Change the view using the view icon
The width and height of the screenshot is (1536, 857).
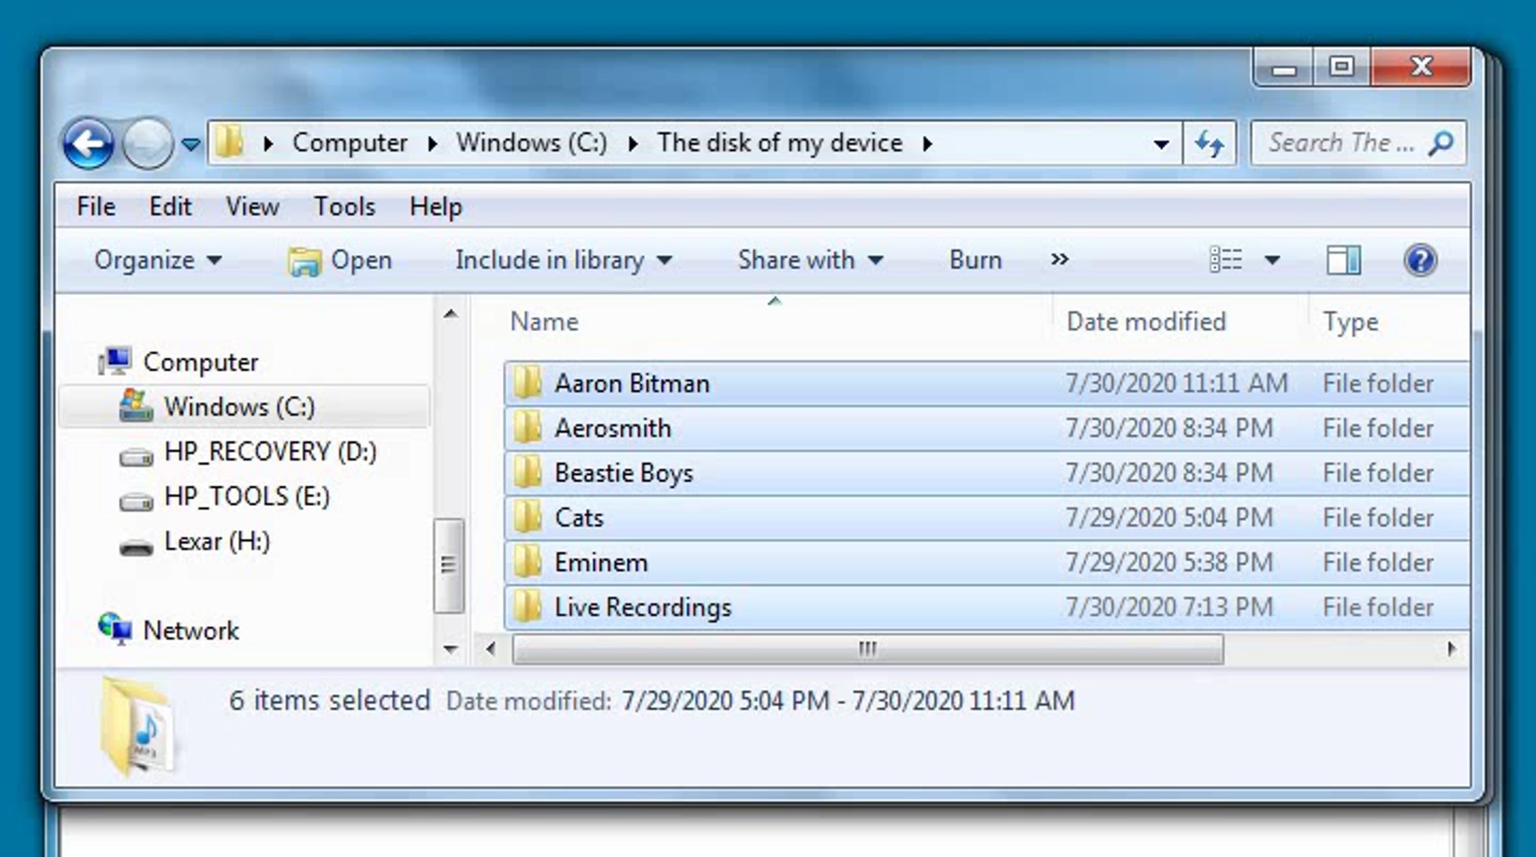(x=1226, y=260)
